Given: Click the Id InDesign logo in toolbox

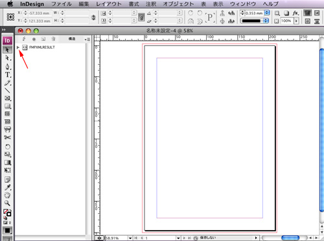Looking at the screenshot, I should point(7,41).
